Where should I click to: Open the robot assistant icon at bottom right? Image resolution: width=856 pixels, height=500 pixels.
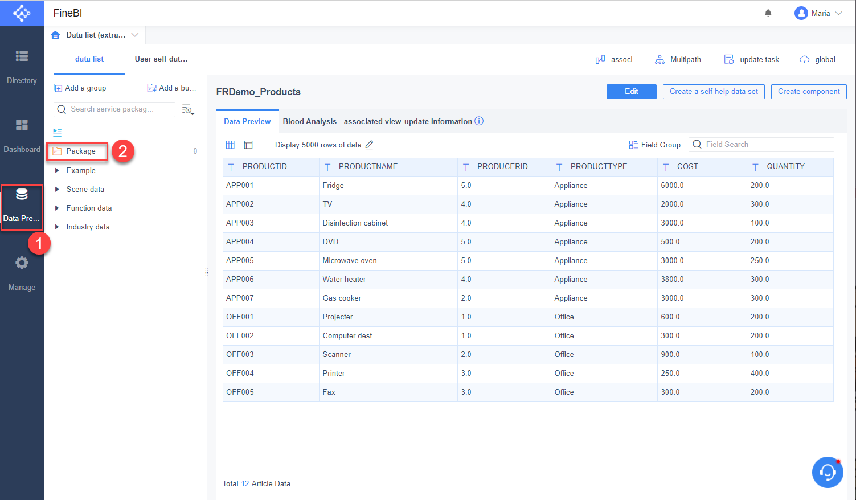point(828,472)
